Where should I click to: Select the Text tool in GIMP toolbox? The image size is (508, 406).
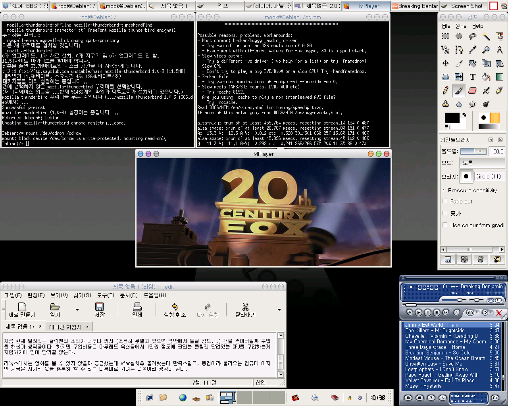click(472, 77)
